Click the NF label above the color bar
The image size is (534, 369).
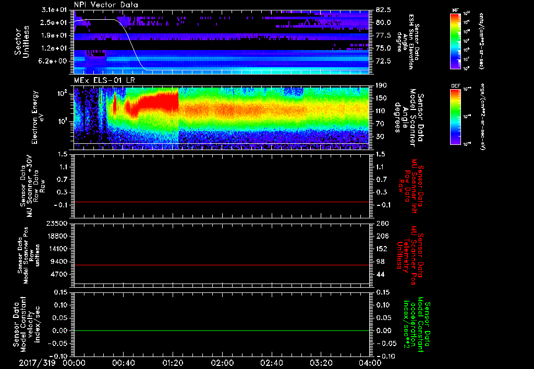pos(455,10)
